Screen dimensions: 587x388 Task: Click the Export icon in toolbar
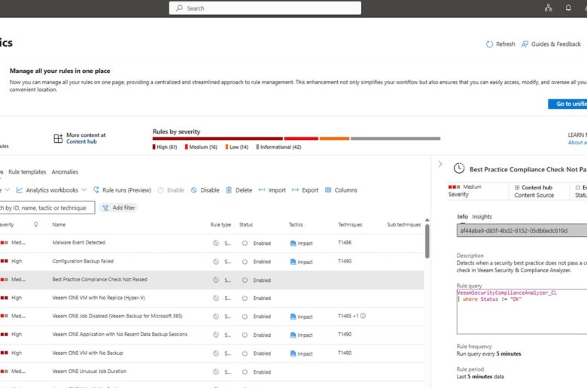pos(296,190)
